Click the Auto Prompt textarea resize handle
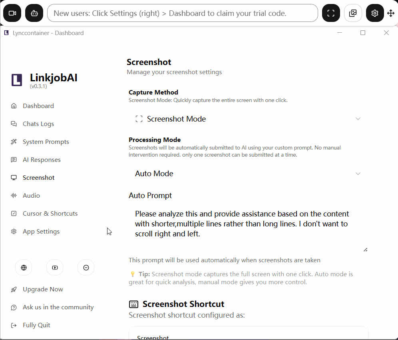 pyautogui.click(x=366, y=250)
